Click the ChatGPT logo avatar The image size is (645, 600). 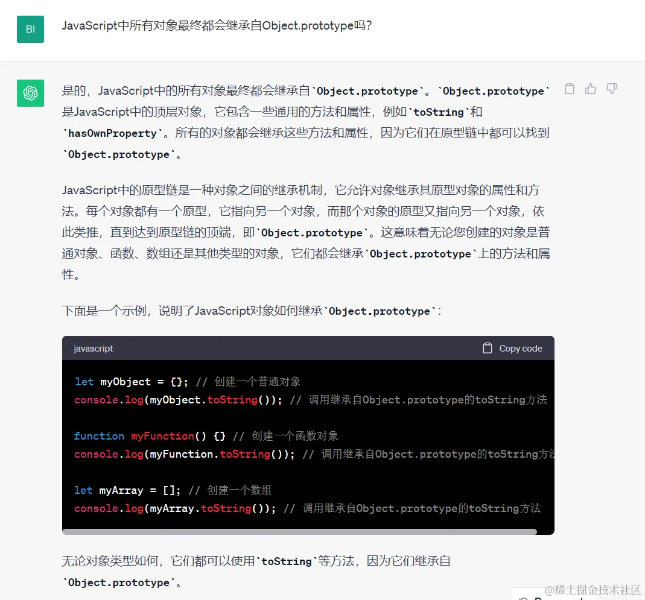30,93
